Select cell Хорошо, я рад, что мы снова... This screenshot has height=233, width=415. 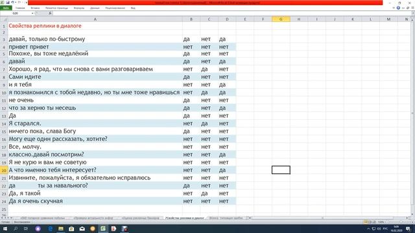[x=95, y=69]
